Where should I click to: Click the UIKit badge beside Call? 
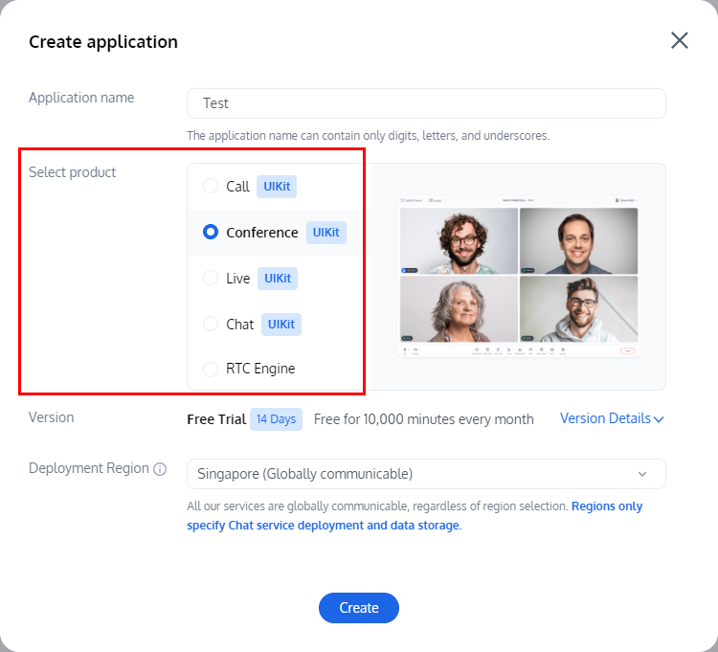coord(277,187)
